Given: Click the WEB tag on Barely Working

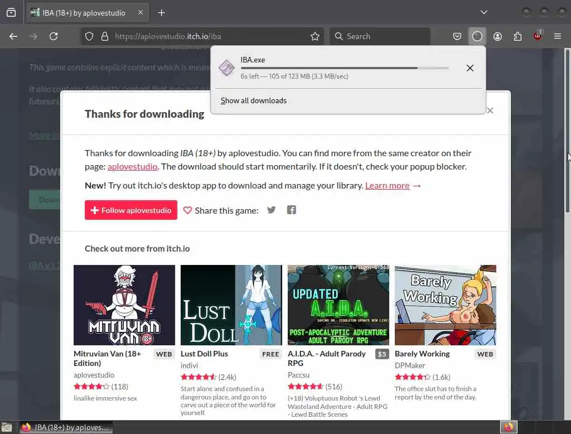Looking at the screenshot, I should point(485,354).
